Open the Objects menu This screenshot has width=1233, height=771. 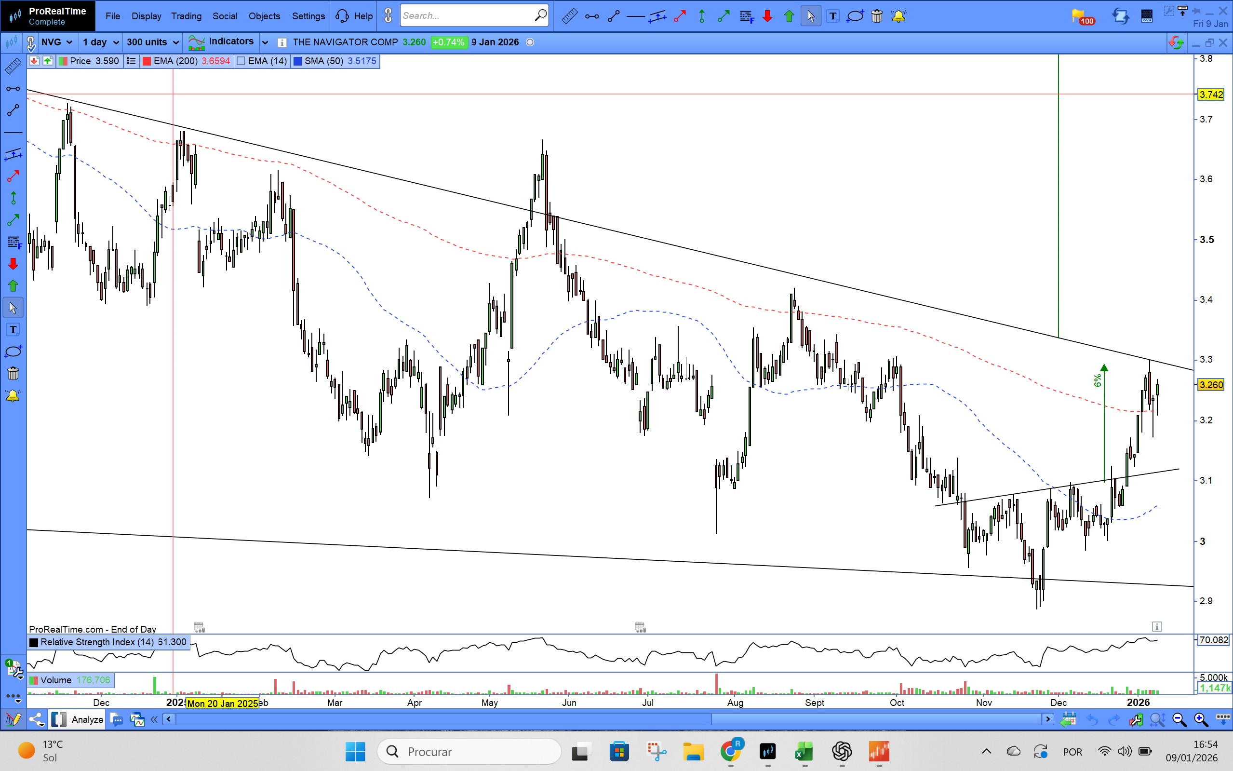pyautogui.click(x=264, y=16)
